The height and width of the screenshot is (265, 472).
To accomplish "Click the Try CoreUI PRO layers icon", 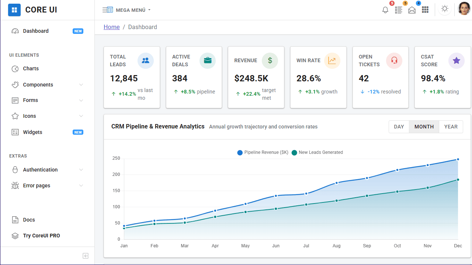I will point(15,236).
